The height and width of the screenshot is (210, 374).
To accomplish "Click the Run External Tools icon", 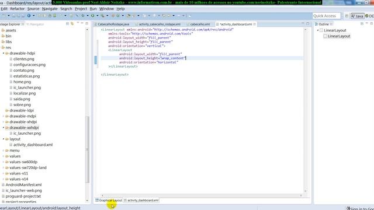I will tap(103, 16).
